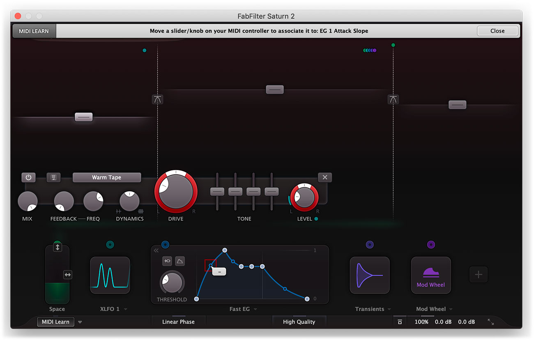Open the Transients modulation tile
The height and width of the screenshot is (340, 534).
[370, 275]
